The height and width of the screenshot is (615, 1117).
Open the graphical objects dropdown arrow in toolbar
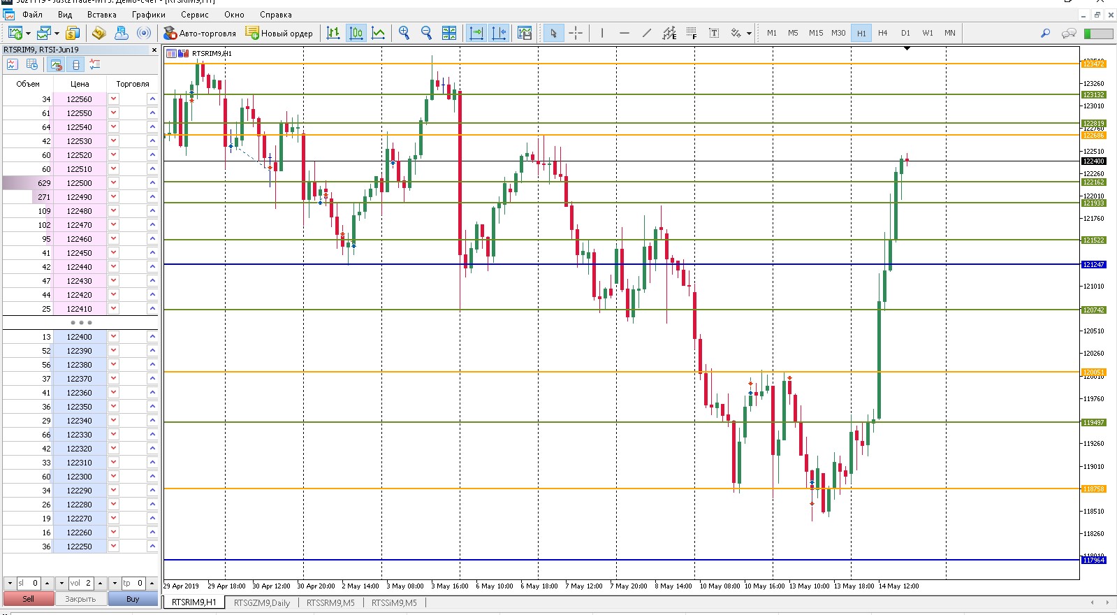749,34
